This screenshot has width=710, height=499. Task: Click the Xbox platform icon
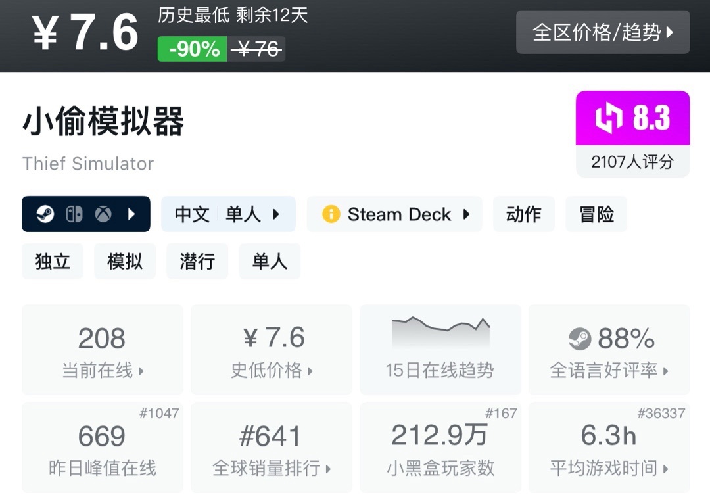point(103,214)
